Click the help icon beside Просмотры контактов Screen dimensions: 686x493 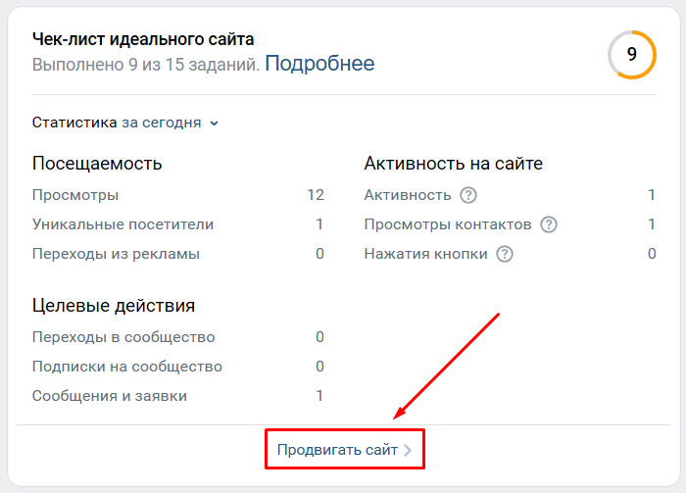pos(549,224)
